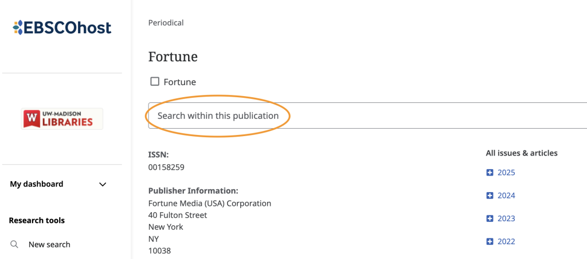Screen dimensions: 587x259
Task: Expand the 2025 issues plus icon
Action: coord(490,173)
